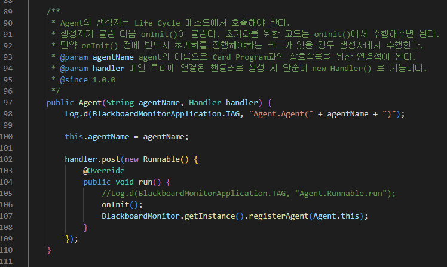This screenshot has height=267, width=447.
Task: Click the closing brace on line 110
Action: point(49,250)
